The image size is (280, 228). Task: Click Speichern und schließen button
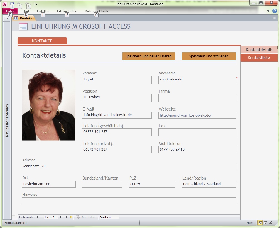click(x=209, y=56)
